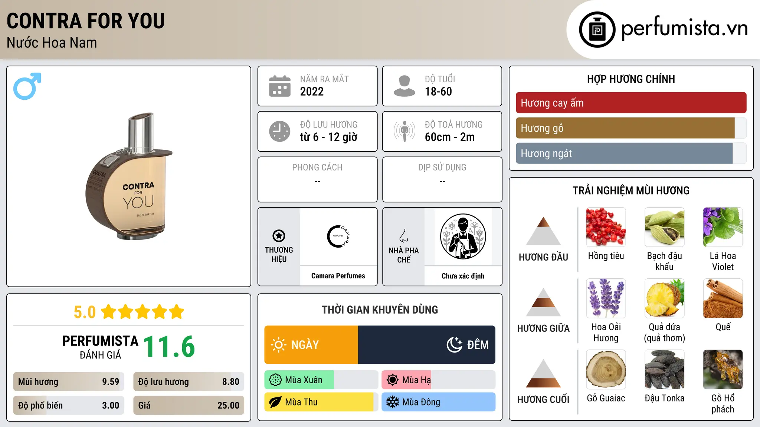Click the launch year value 2022
Screen dimensions: 760x427
(x=312, y=92)
